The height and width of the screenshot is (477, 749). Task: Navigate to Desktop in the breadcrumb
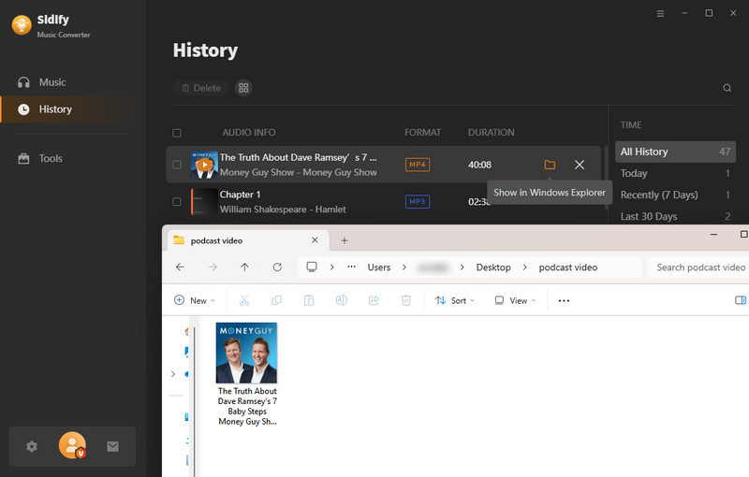[x=493, y=267]
